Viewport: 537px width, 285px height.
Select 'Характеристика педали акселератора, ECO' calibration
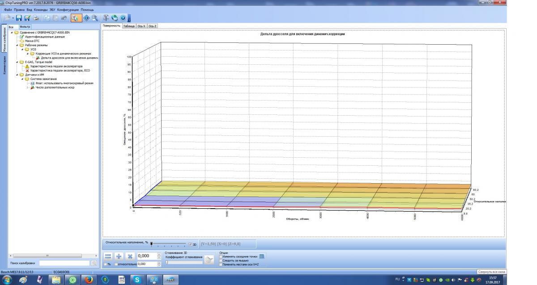(x=60, y=71)
